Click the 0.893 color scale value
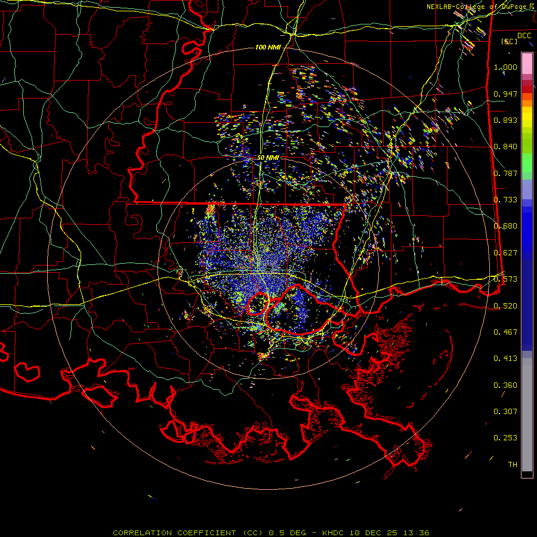 [x=505, y=120]
